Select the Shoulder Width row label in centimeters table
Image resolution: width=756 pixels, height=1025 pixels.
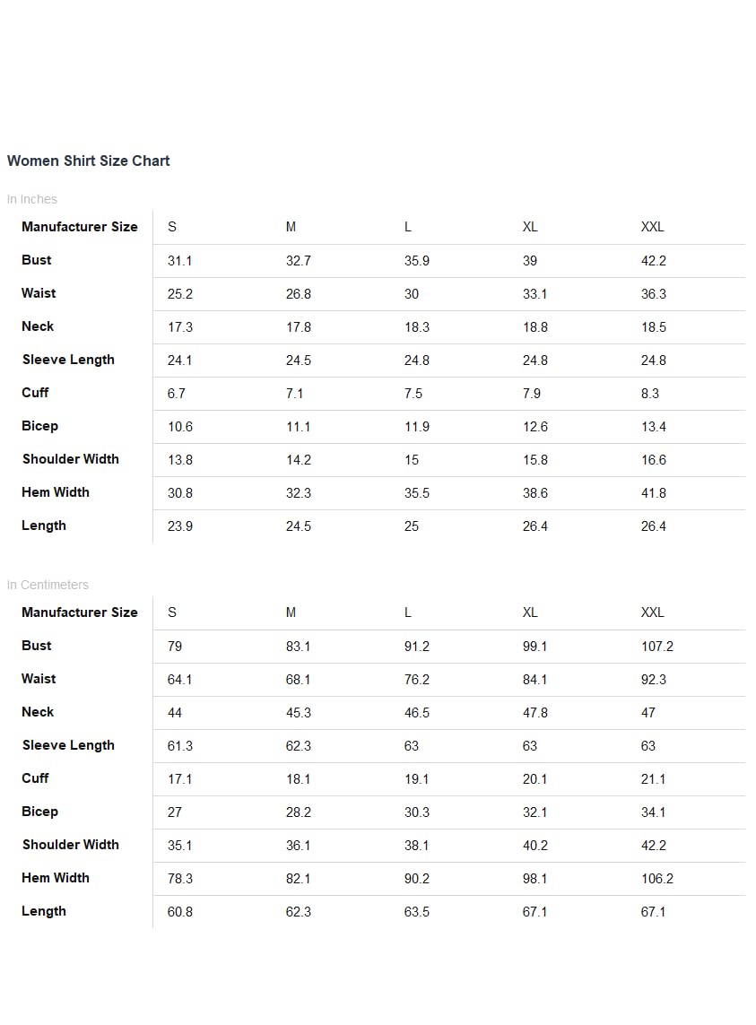pyautogui.click(x=71, y=845)
